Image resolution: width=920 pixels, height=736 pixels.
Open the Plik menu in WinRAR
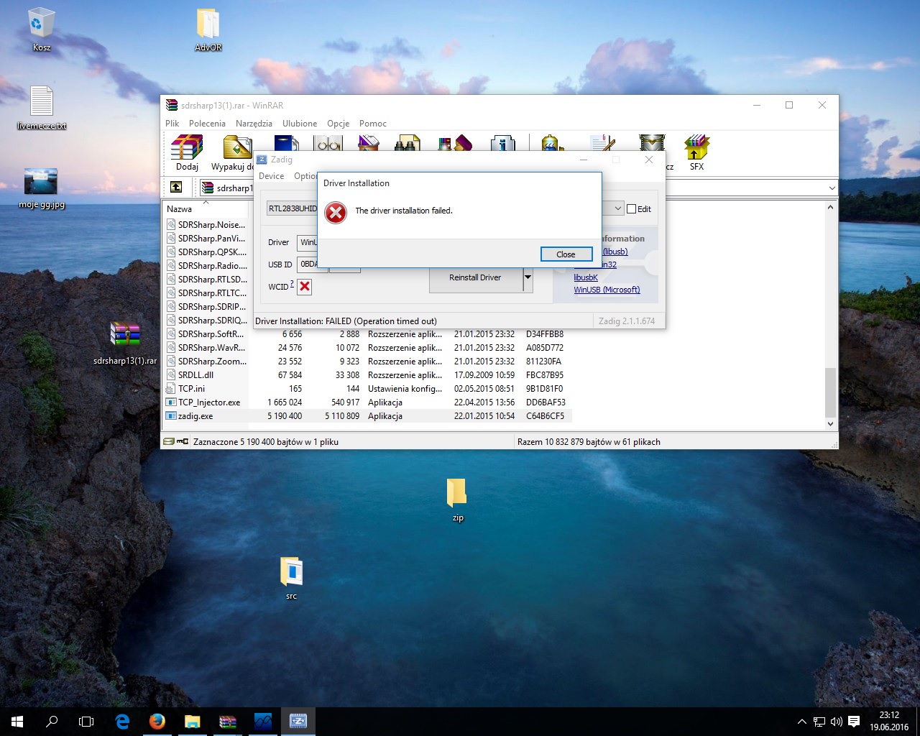(x=172, y=124)
